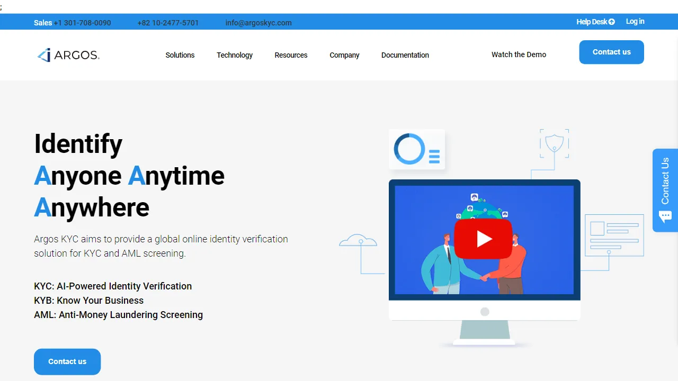The width and height of the screenshot is (678, 381).
Task: Click the Argos logo
Action: 68,55
